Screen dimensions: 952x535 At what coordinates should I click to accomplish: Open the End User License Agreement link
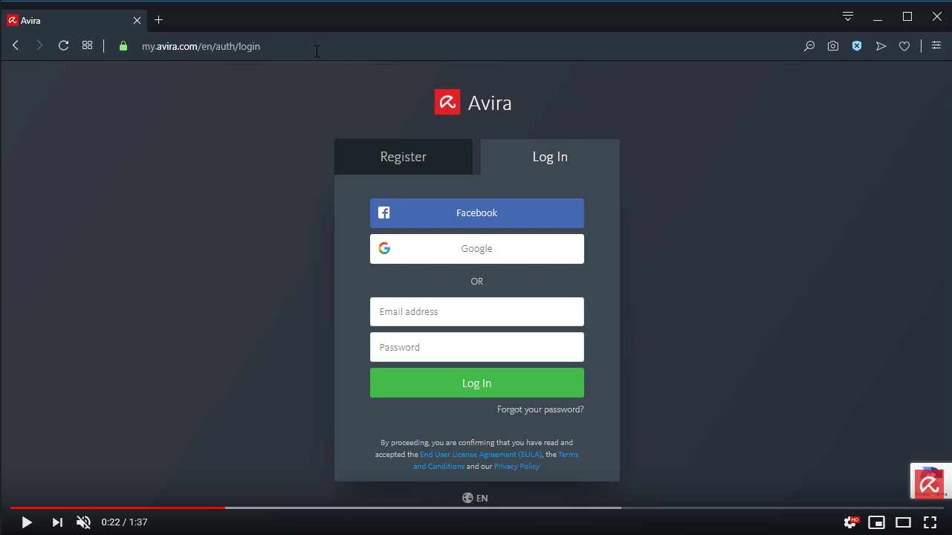click(x=481, y=454)
